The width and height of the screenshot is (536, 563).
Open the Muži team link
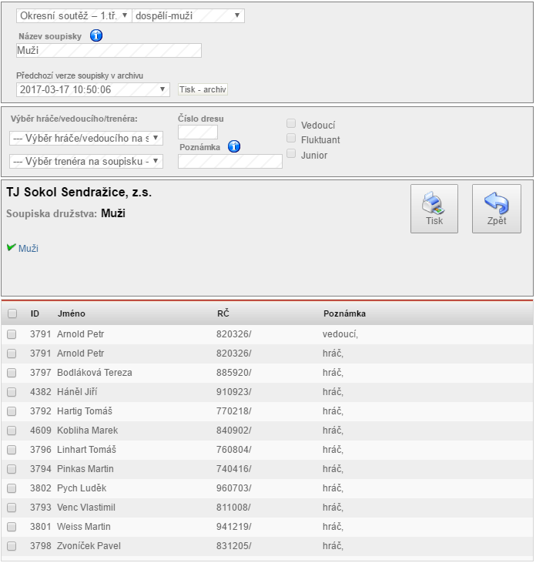[28, 249]
